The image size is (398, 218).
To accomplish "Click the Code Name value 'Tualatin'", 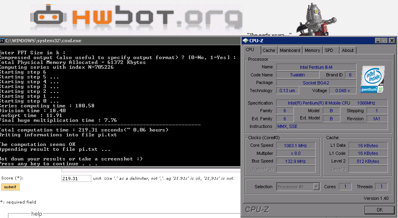I will click(297, 75).
